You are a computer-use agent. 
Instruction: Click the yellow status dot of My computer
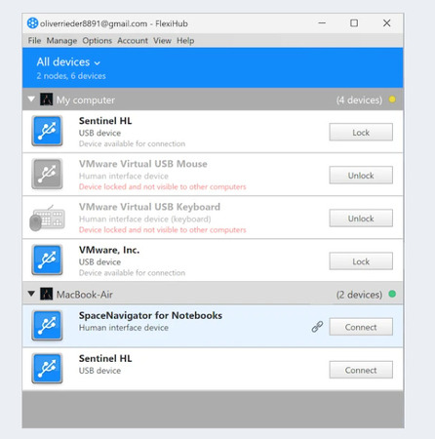pos(392,100)
